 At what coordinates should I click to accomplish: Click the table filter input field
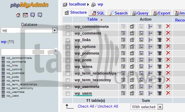click(27, 52)
